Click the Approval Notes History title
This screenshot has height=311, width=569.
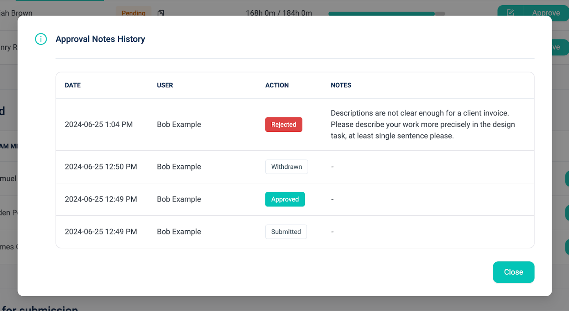[100, 39]
